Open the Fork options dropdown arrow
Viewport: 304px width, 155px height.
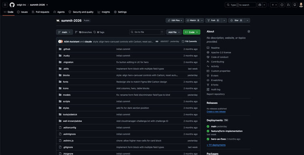(x=224, y=20)
